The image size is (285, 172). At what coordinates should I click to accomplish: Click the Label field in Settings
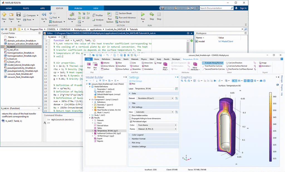click(x=154, y=89)
